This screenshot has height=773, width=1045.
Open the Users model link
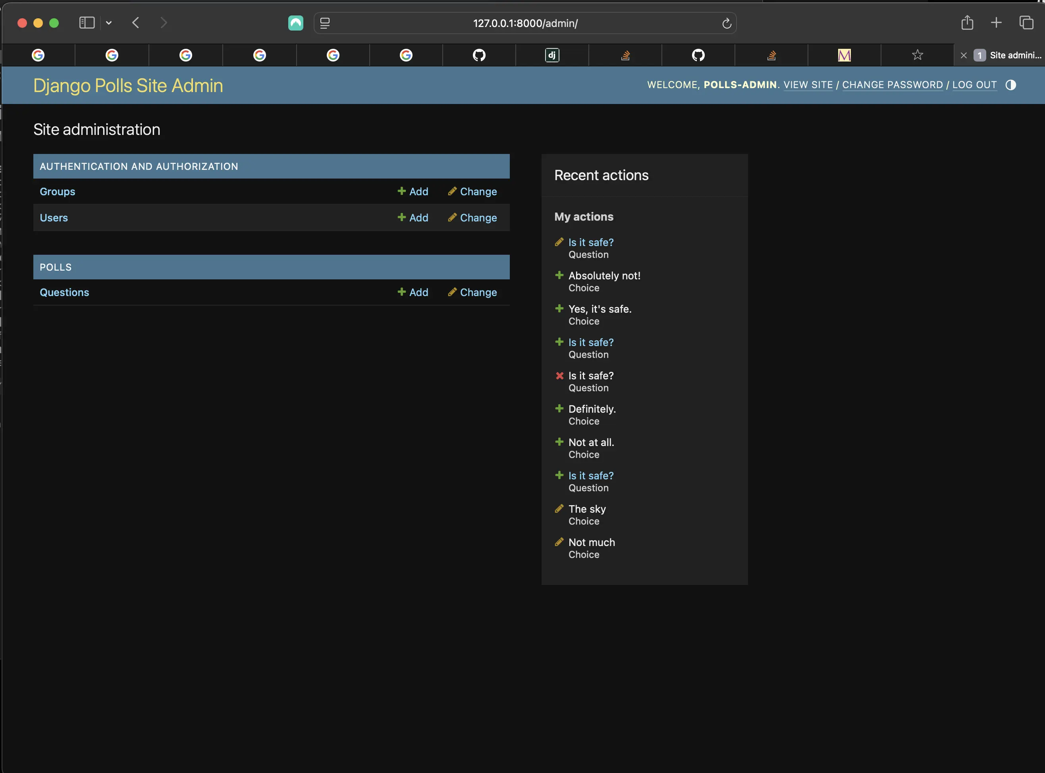tap(54, 217)
